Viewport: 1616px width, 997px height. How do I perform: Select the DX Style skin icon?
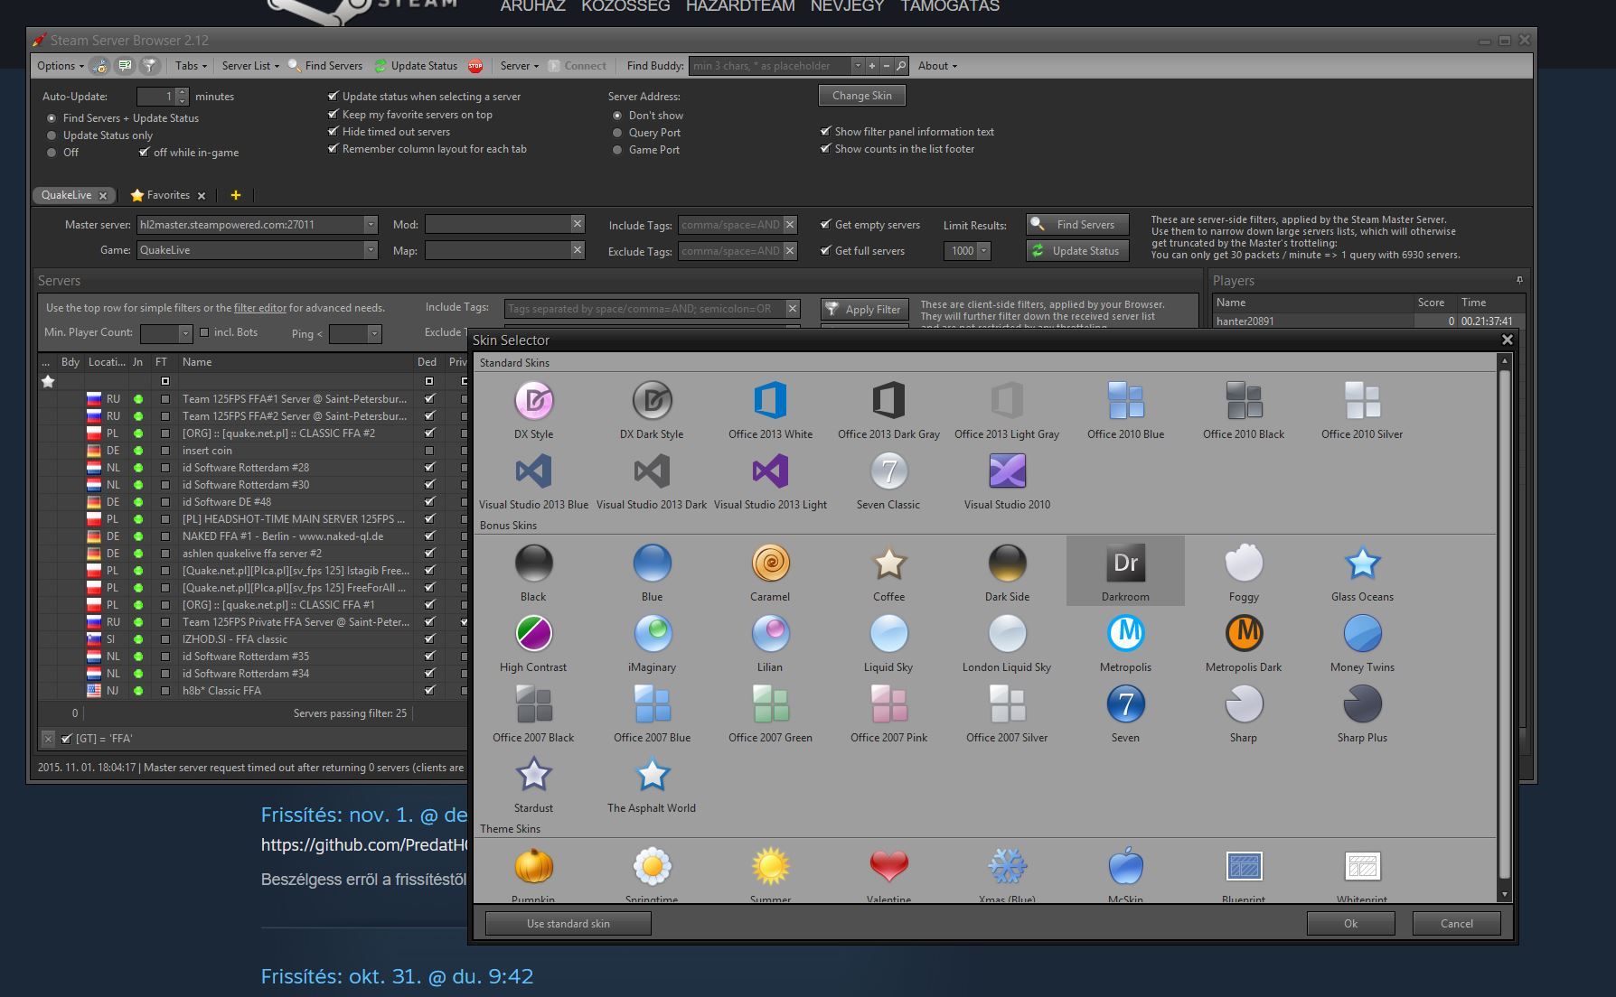point(533,401)
